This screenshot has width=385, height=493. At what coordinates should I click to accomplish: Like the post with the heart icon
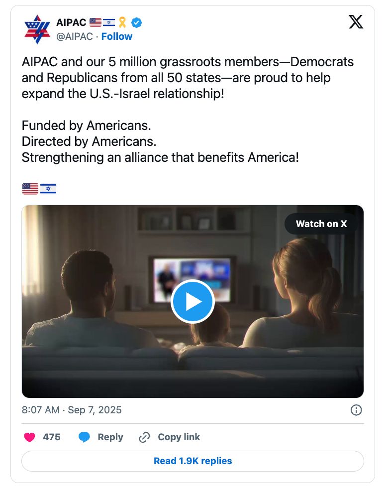click(30, 437)
